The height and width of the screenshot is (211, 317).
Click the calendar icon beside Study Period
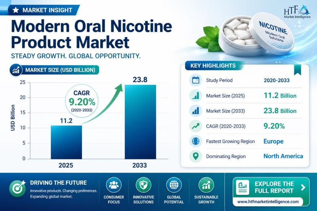point(195,80)
